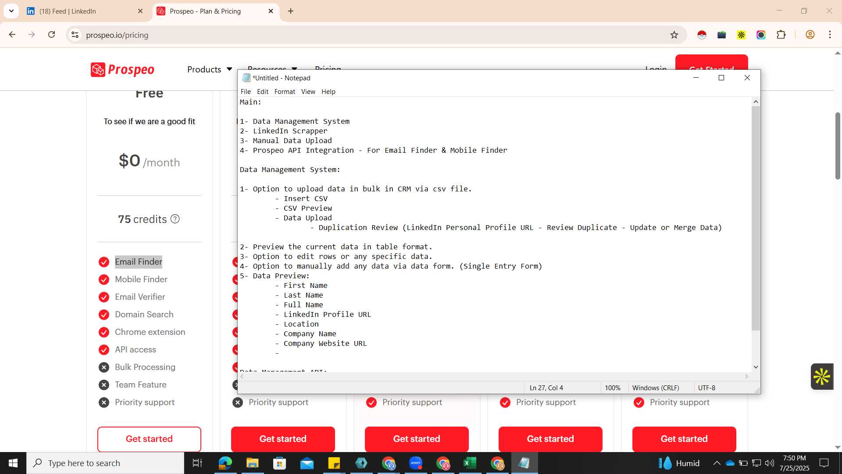Image resolution: width=842 pixels, height=474 pixels.
Task: Open Microsoft Store from the taskbar
Action: click(279, 463)
